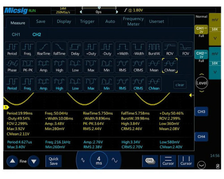Viewport: 224px width, 179px height.
Task: Remove the cyan Freq. selected measurement
Action: pos(28,84)
